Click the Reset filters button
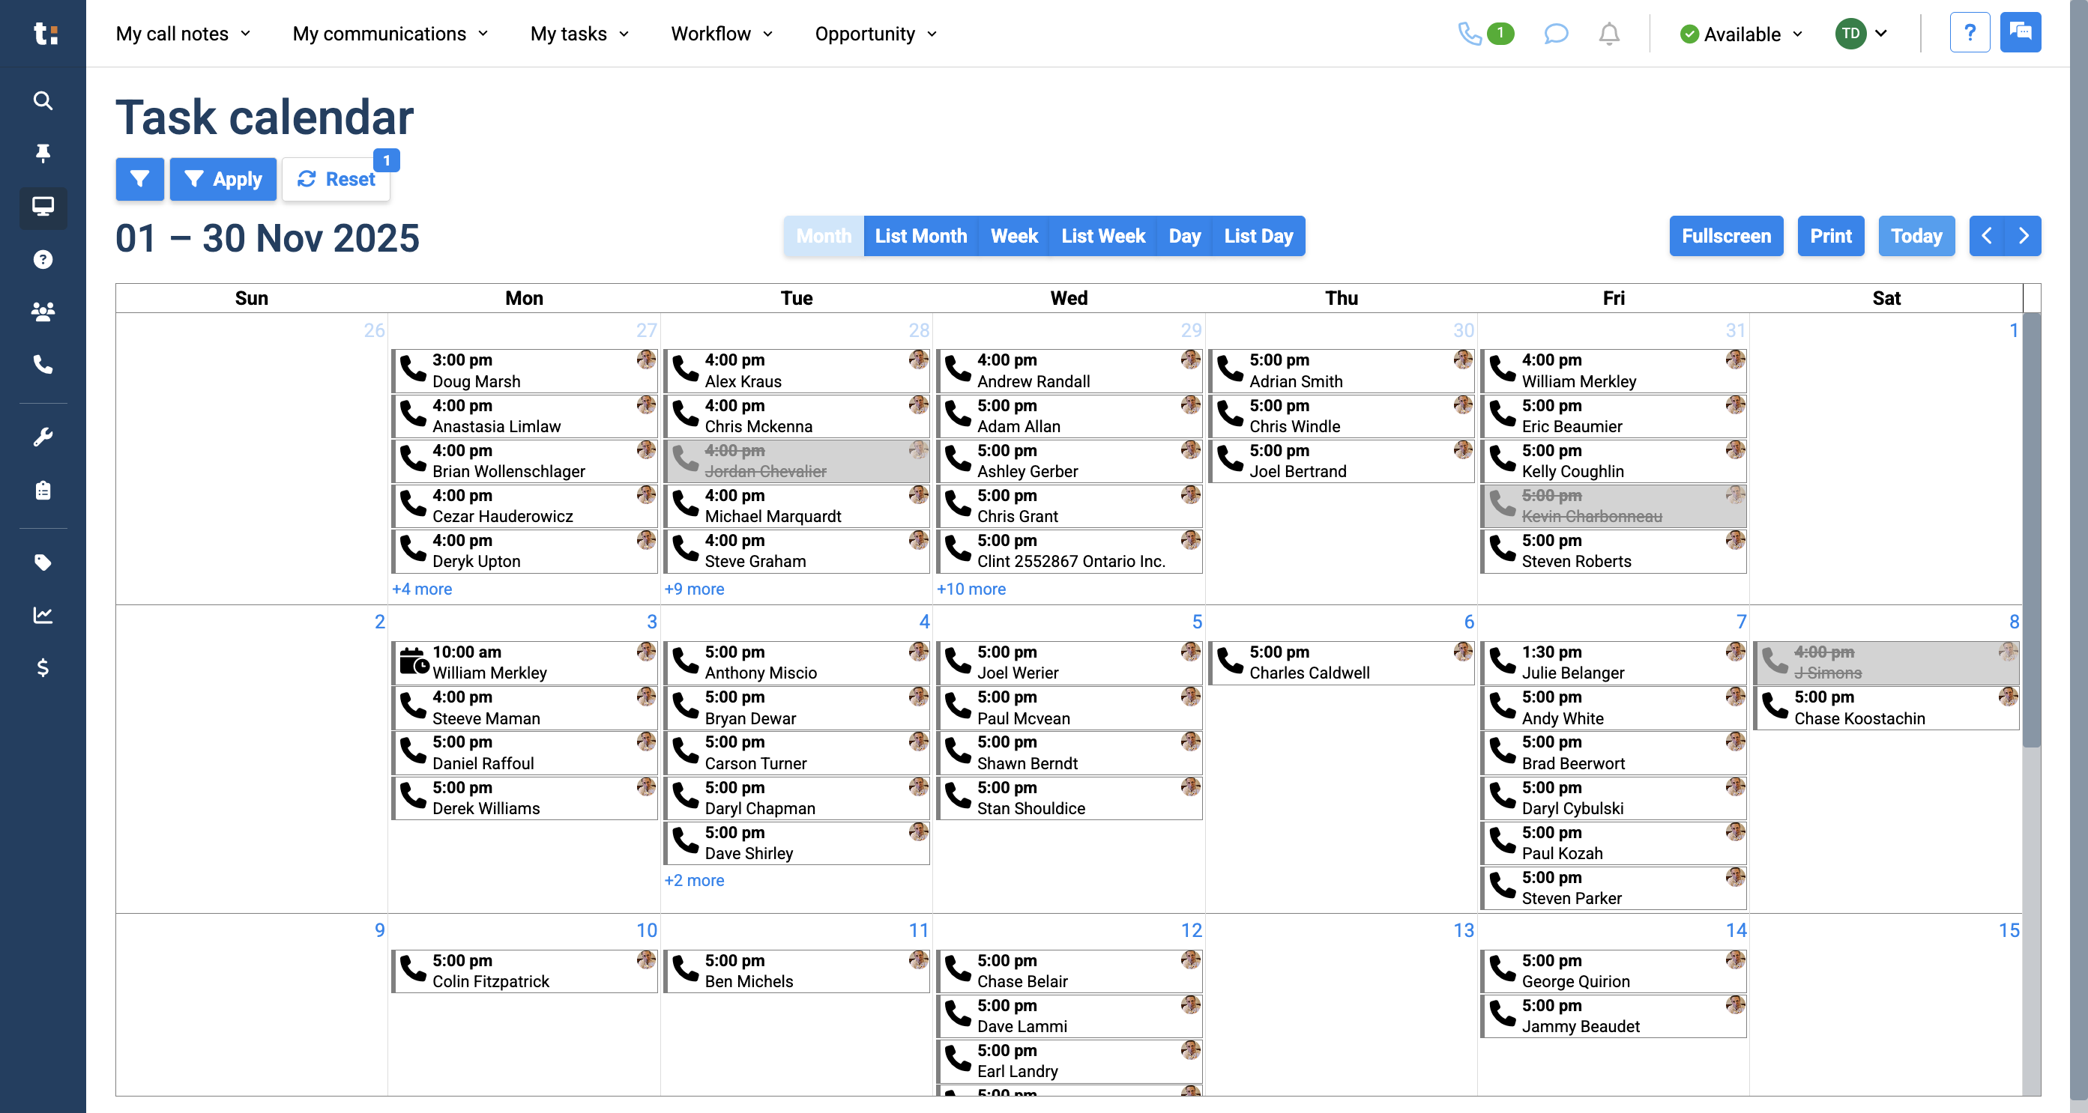 tap(337, 179)
